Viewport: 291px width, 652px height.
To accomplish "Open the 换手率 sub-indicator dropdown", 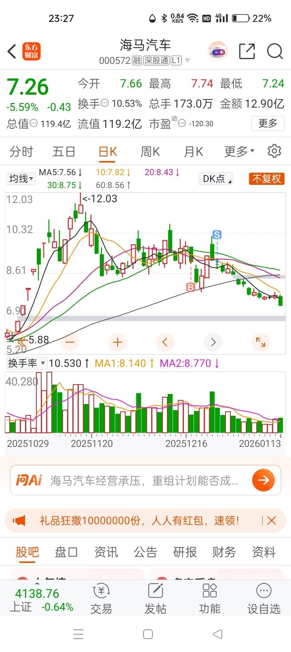I will 27,363.
